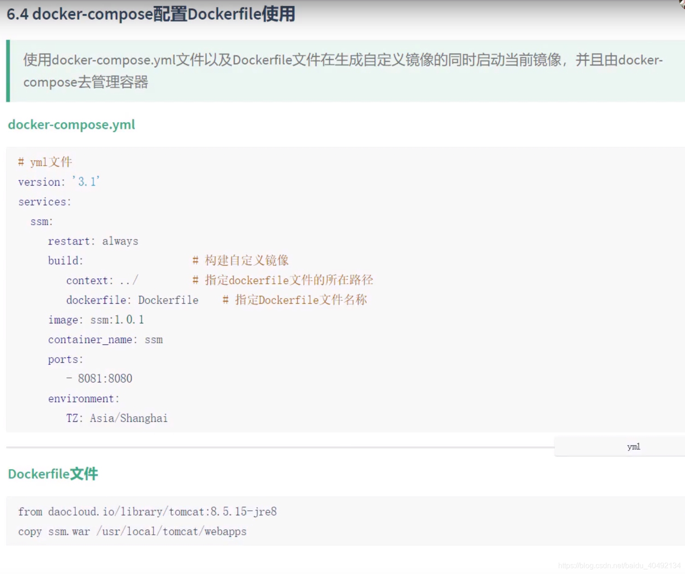
Task: Select 'dockerfile: Dockerfile' line
Action: tap(132, 300)
